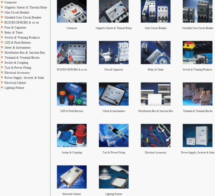
Task: Open Terminal & Terminal Blocks sidebar link
Action: (x=22, y=58)
